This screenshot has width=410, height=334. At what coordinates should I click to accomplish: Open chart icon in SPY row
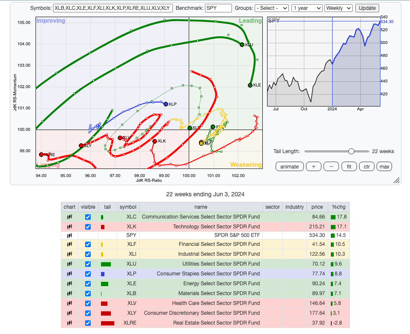[x=69, y=235]
